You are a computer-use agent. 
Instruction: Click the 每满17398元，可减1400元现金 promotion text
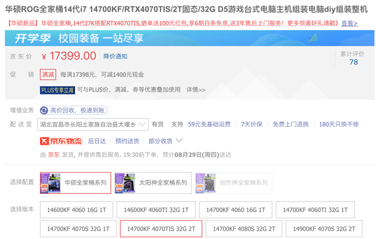coord(102,74)
